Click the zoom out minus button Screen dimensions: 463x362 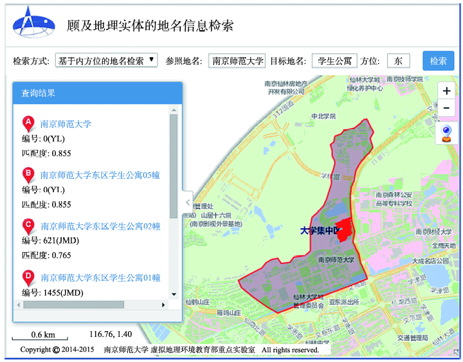point(446,107)
